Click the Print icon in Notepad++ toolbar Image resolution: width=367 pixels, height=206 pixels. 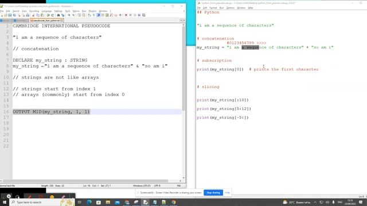pyautogui.click(x=28, y=15)
